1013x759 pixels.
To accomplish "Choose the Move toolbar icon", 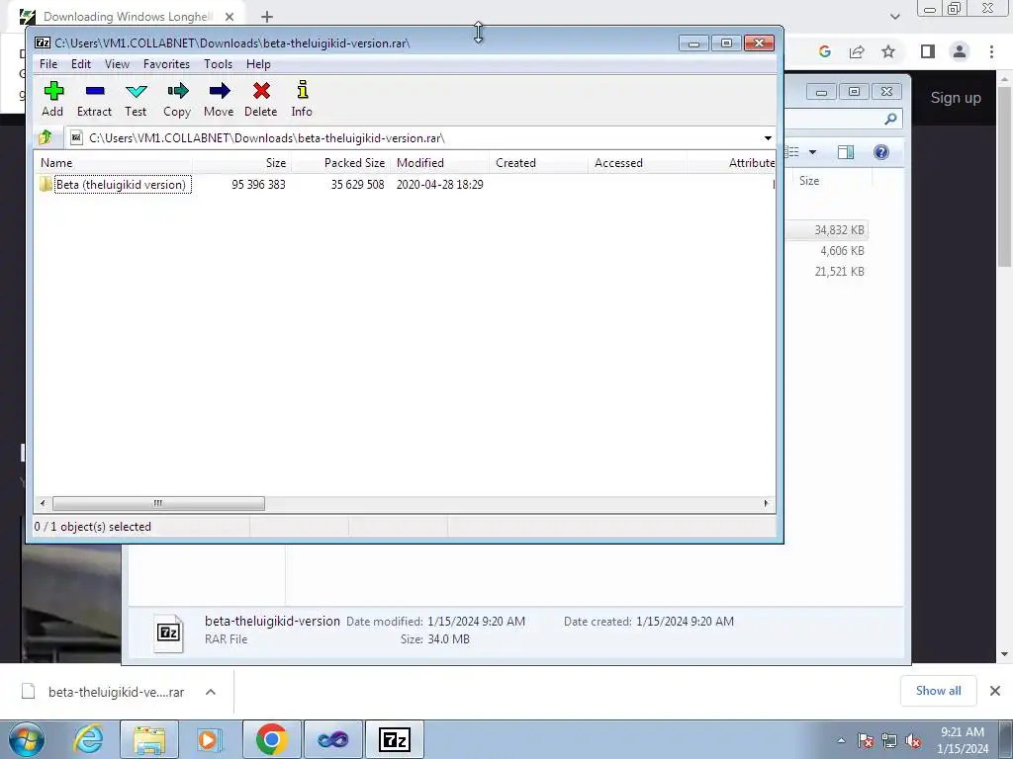I will click(219, 99).
